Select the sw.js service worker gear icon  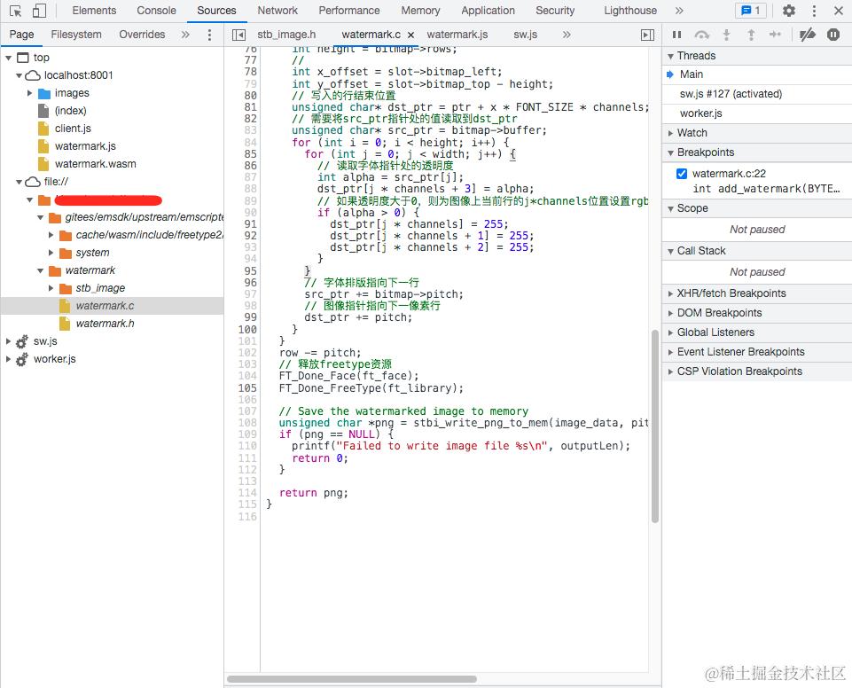[x=22, y=342]
